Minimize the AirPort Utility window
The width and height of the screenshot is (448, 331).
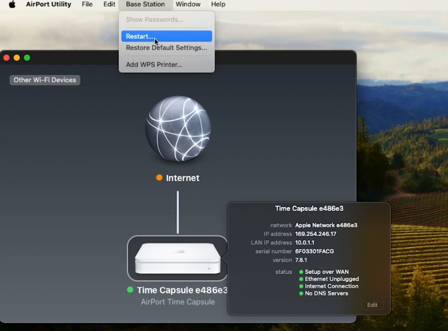17,58
